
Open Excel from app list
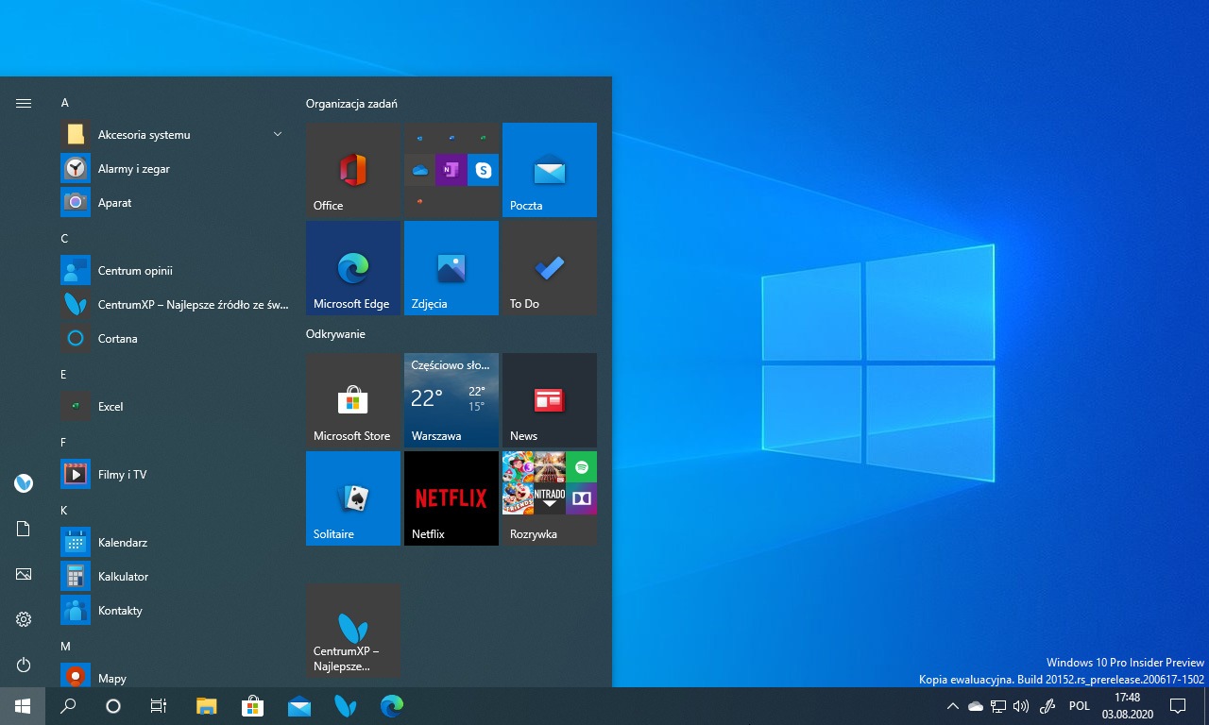[x=175, y=406]
